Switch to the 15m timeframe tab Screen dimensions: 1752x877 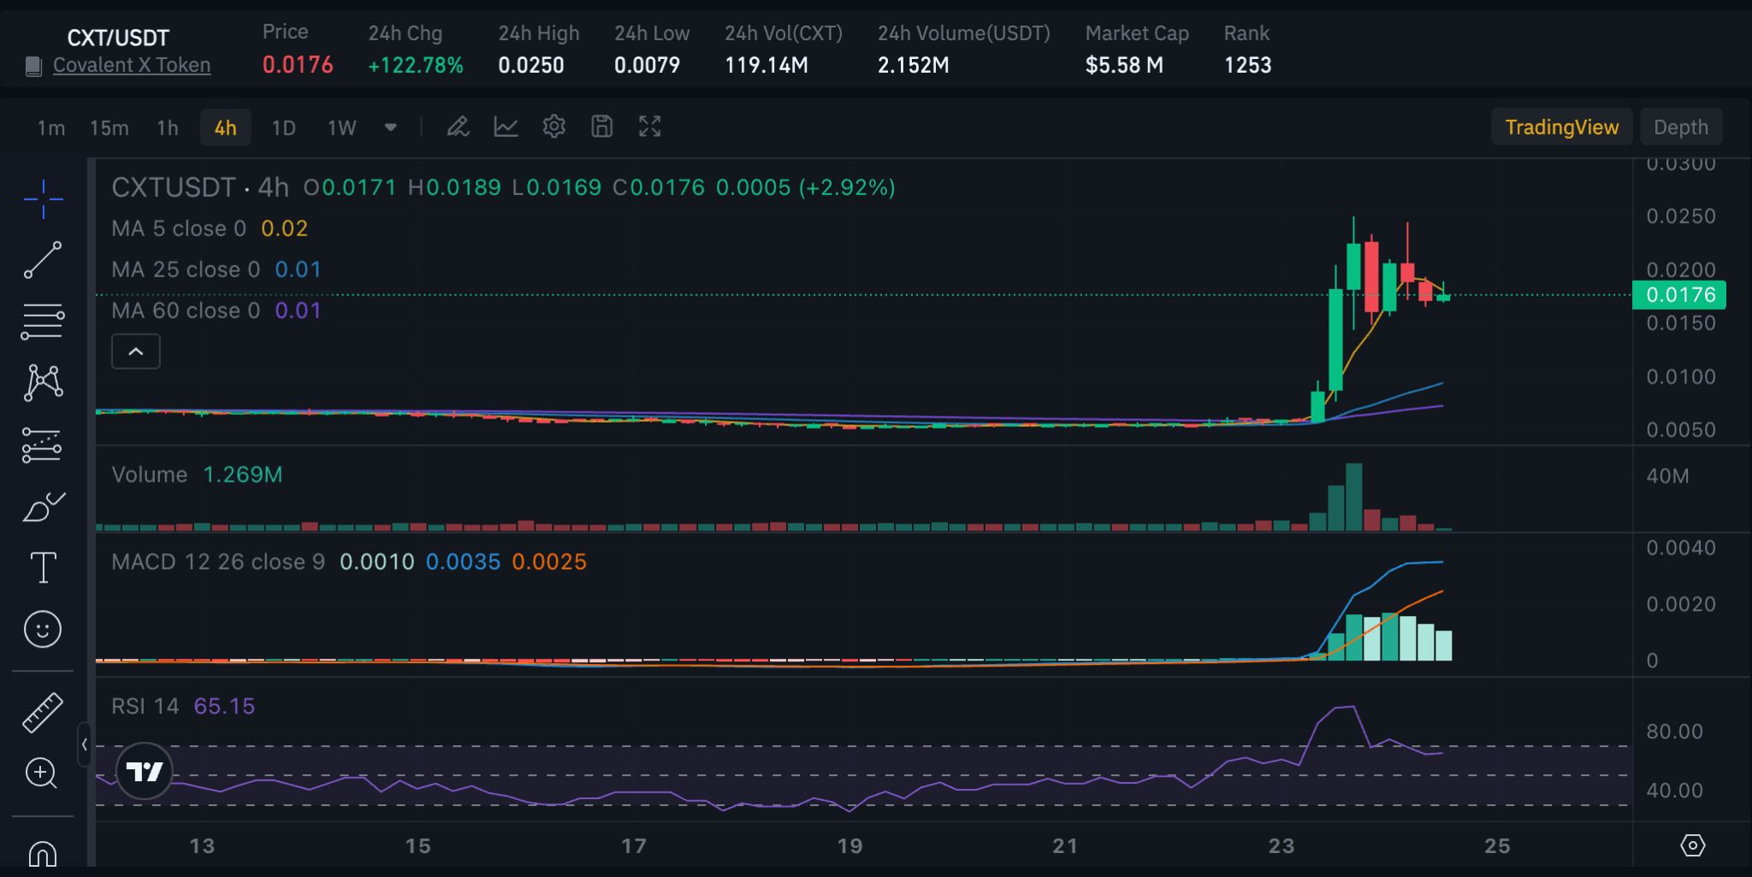(108, 127)
